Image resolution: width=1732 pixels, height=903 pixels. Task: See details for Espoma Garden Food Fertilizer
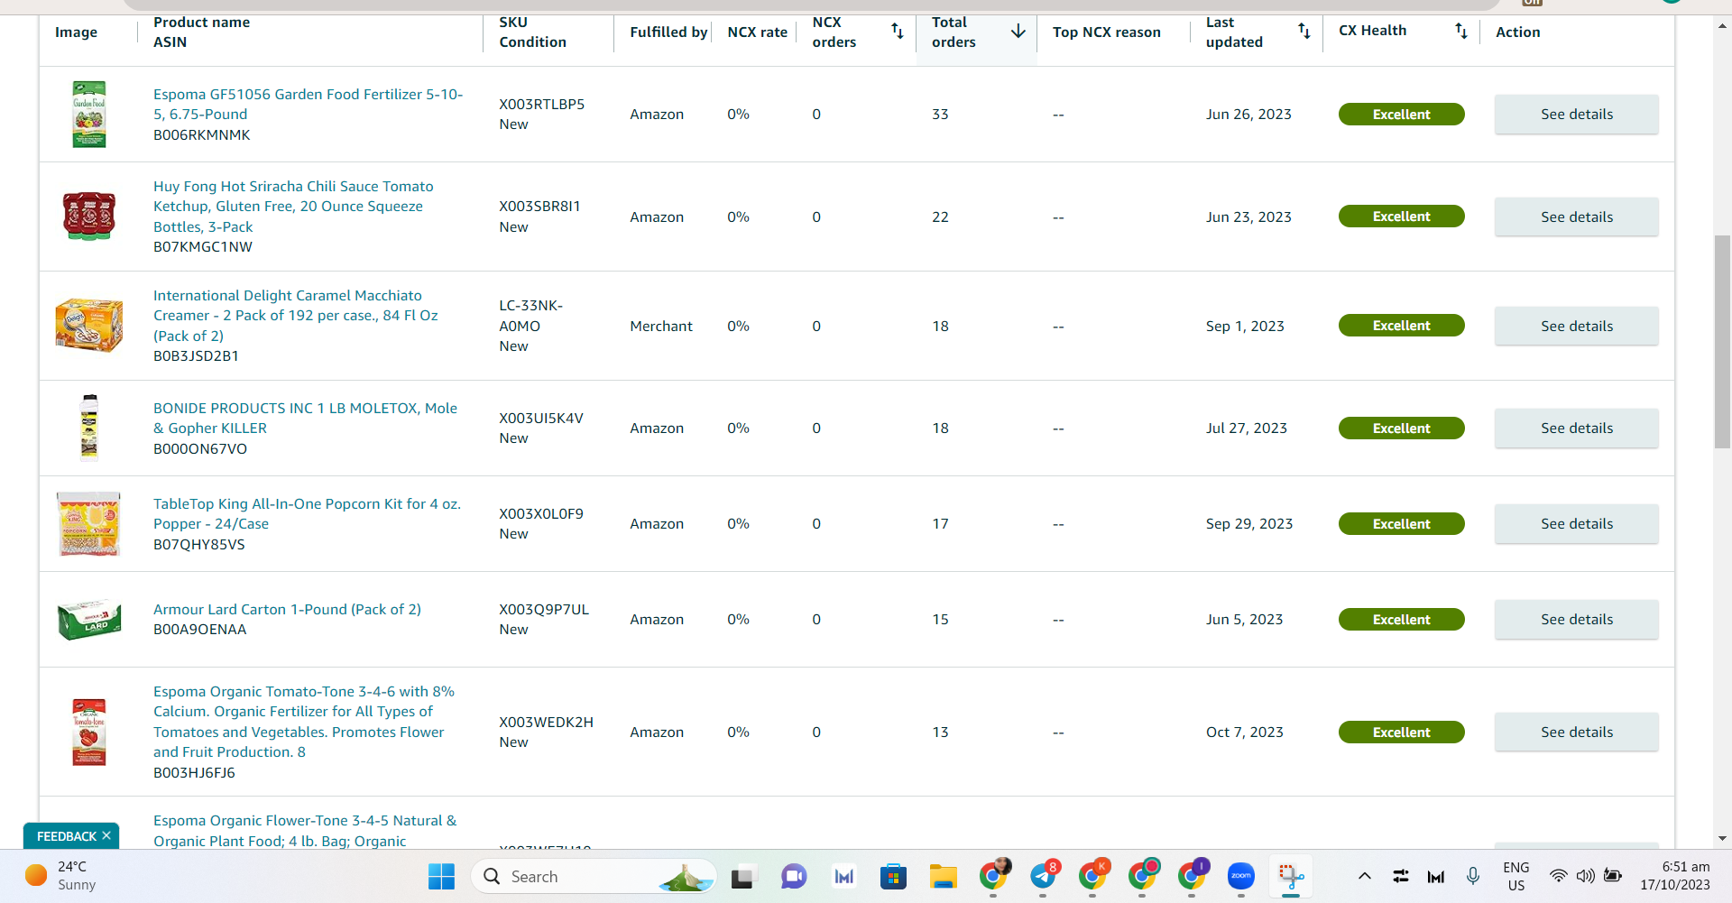pyautogui.click(x=1576, y=115)
